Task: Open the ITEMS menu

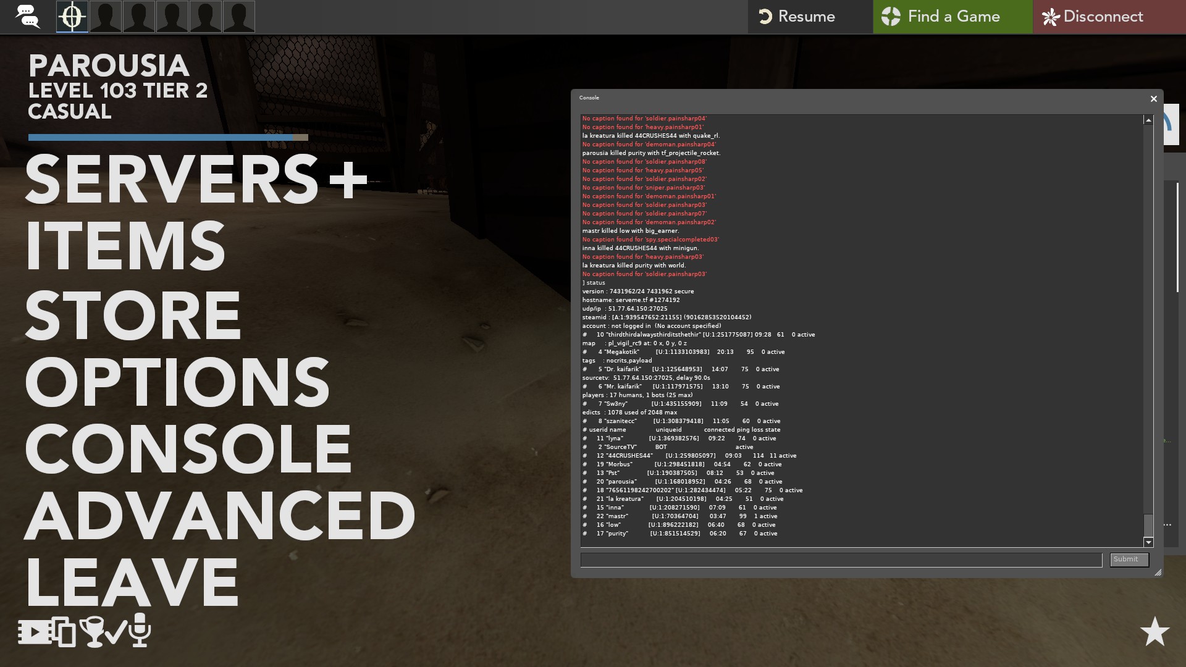Action: pos(125,247)
